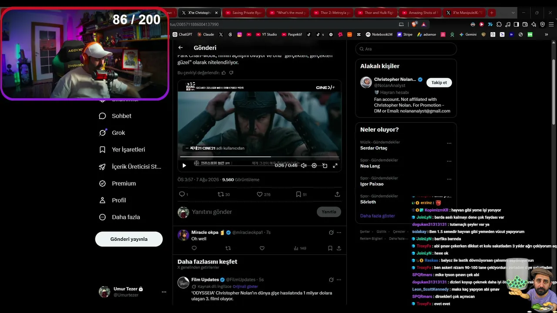557x313 pixels.
Task: Open NotebookLM bookmark
Action: [x=379, y=34]
